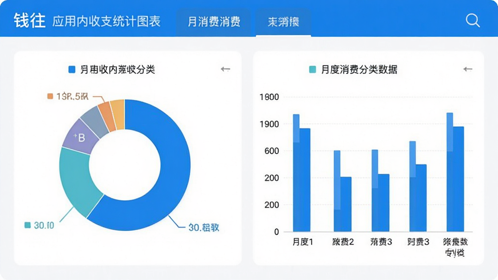Viewport: 498px width, 280px height.
Task: Click the 钱往 app name in the header
Action: click(30, 21)
